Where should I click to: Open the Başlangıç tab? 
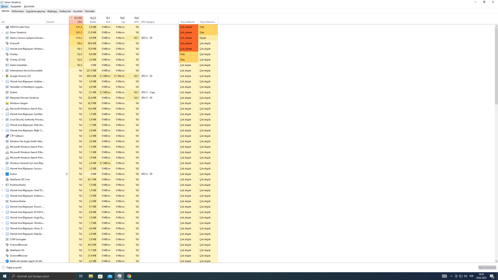52,11
